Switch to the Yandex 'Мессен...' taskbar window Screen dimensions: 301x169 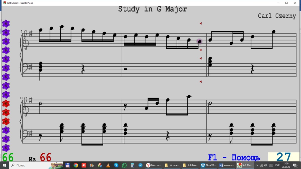click(154, 165)
